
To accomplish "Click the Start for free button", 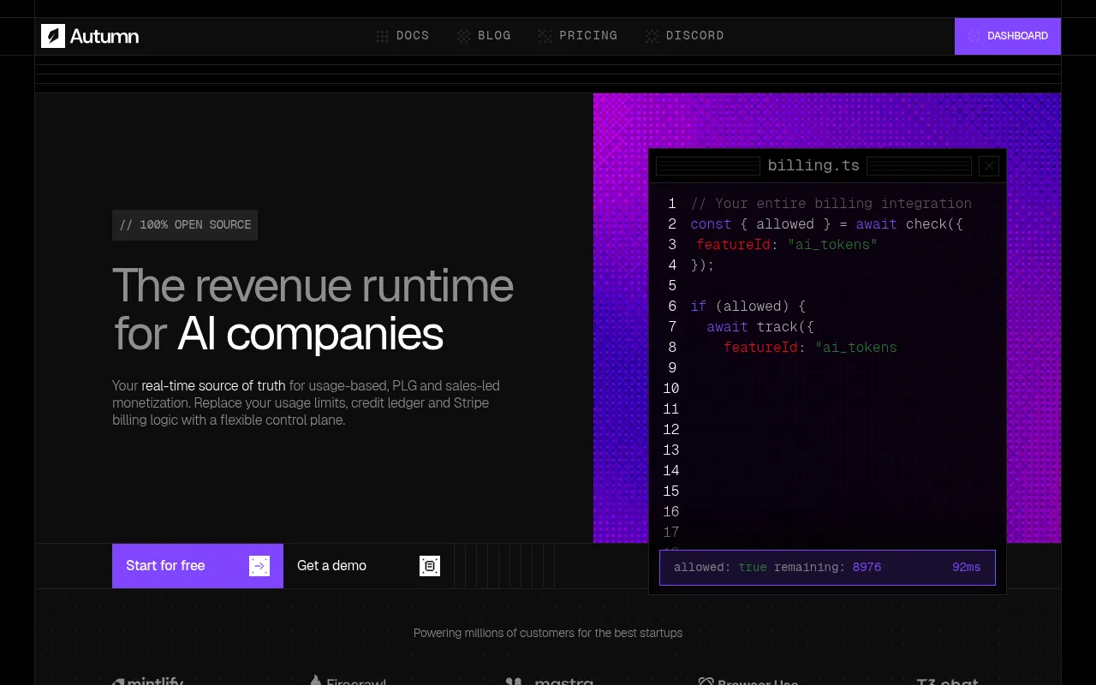I will click(198, 566).
